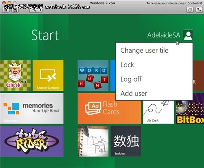Launch the Sudoku tile
The height and width of the screenshot is (168, 204).
[x=126, y=141]
